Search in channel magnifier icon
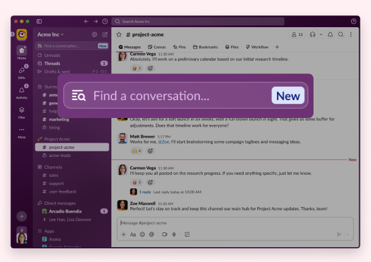371x262 pixels. [341, 35]
